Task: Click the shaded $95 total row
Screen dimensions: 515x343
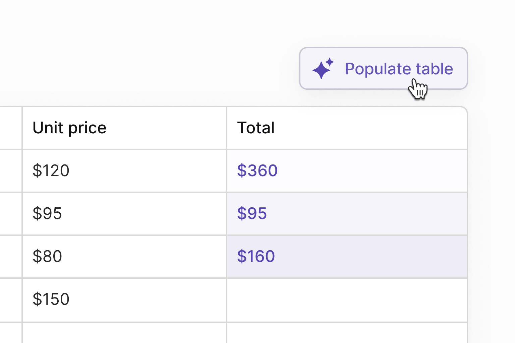Action: (347, 213)
